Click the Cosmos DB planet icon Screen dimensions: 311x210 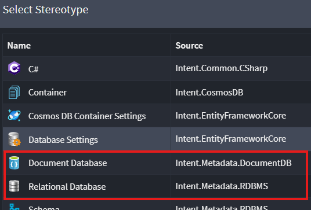pos(14,115)
